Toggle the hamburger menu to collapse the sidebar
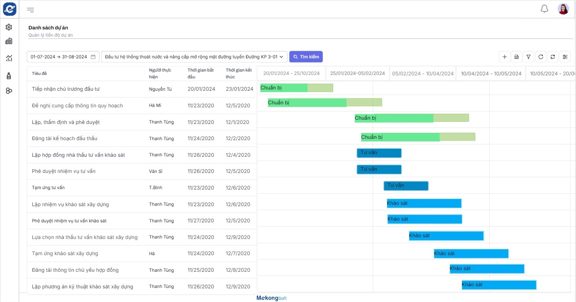 coord(31,10)
